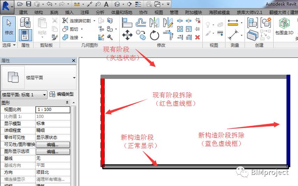
Task: Open the 视图 ribbon tab
Action: [x=158, y=13]
